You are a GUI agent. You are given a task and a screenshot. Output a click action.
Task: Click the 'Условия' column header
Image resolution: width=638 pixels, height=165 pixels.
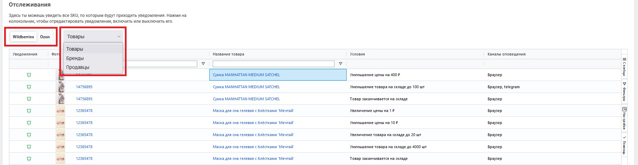(357, 54)
